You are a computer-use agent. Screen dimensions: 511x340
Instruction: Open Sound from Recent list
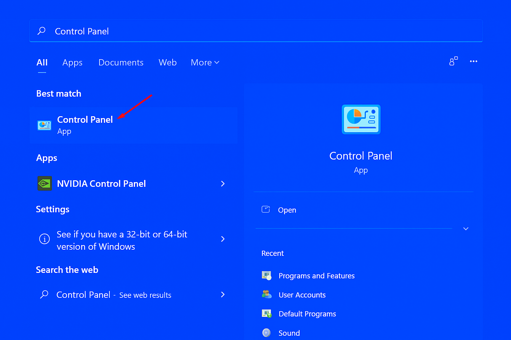289,333
